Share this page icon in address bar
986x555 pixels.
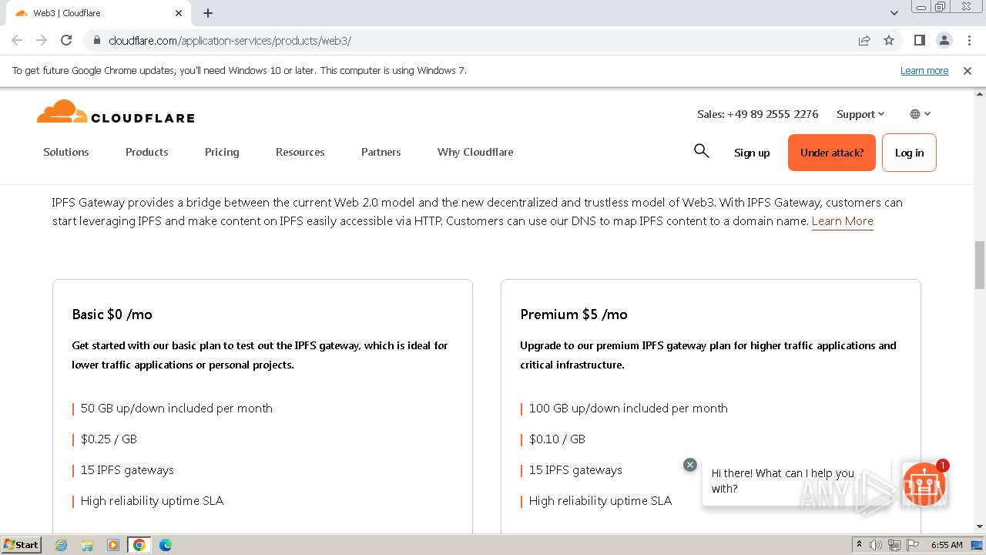(864, 40)
